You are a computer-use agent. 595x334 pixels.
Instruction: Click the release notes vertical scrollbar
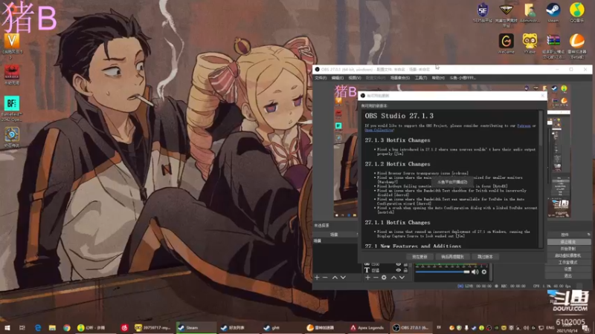[541, 178]
